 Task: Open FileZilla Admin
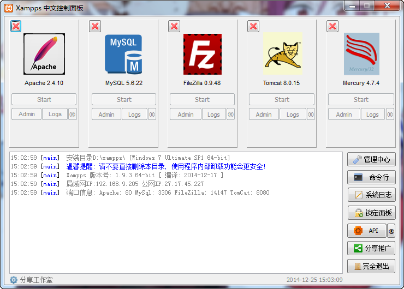click(x=186, y=115)
